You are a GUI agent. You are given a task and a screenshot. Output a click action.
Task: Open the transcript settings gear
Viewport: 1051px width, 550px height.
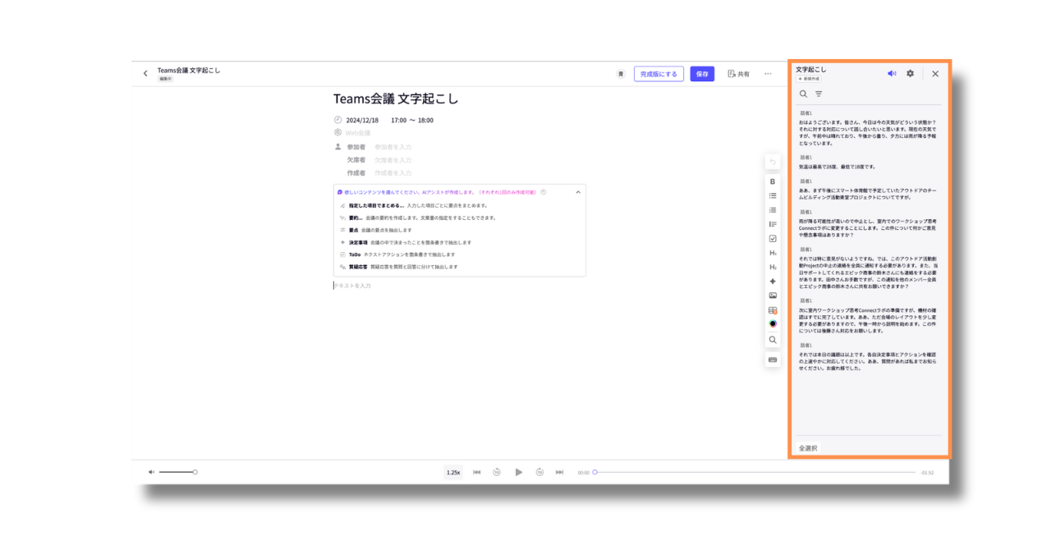click(910, 74)
